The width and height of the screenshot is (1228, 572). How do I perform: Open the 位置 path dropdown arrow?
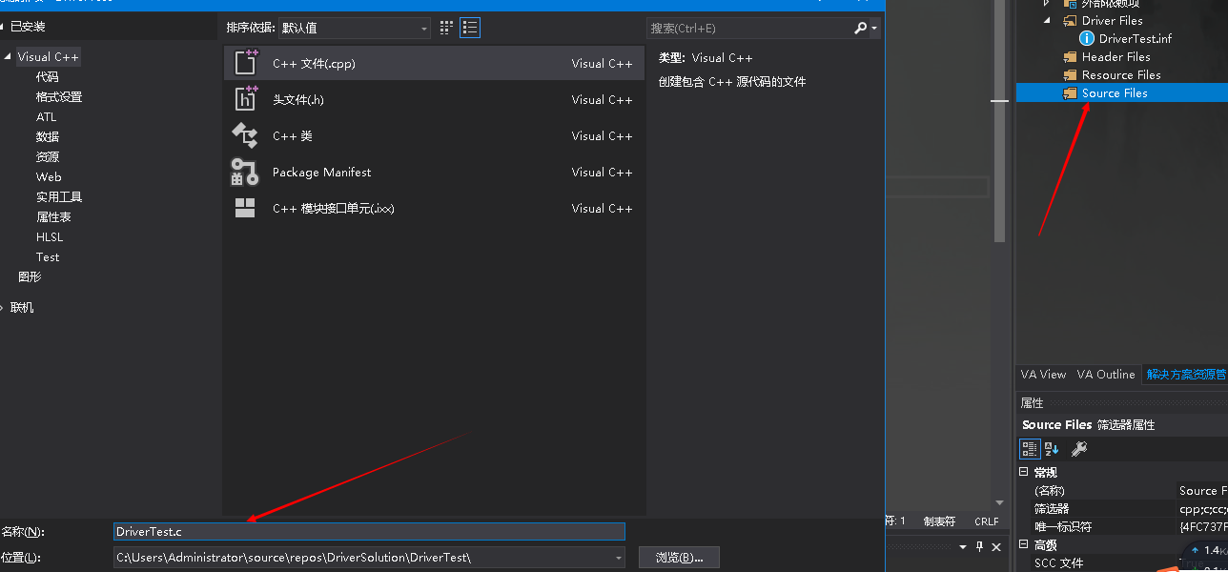(618, 558)
